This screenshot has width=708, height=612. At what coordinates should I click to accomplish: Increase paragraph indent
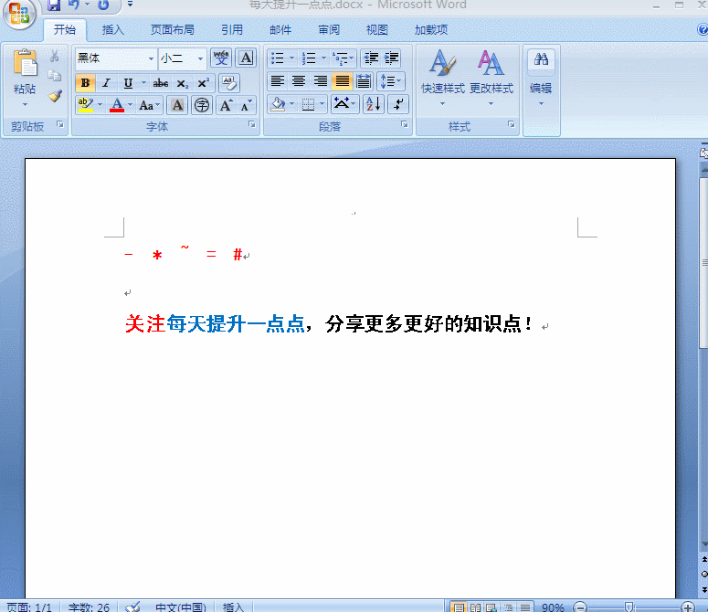[391, 58]
